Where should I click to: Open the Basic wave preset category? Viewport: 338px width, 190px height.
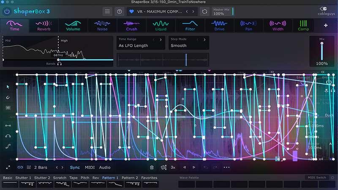pos(8,178)
